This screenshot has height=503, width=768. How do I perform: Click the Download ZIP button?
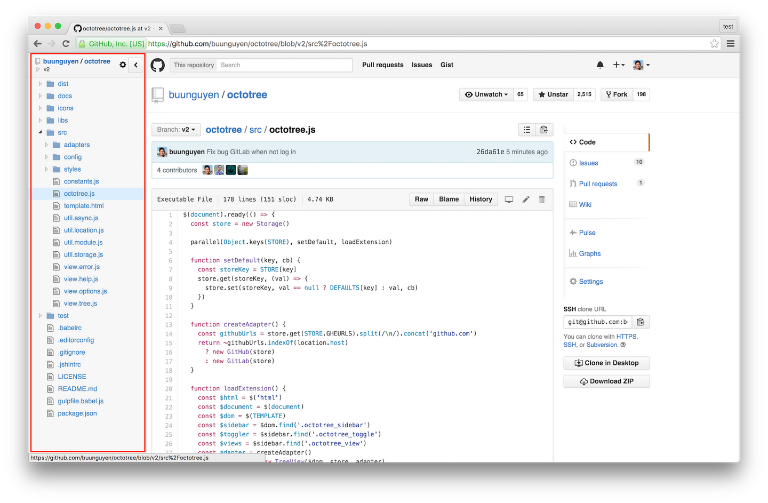606,381
